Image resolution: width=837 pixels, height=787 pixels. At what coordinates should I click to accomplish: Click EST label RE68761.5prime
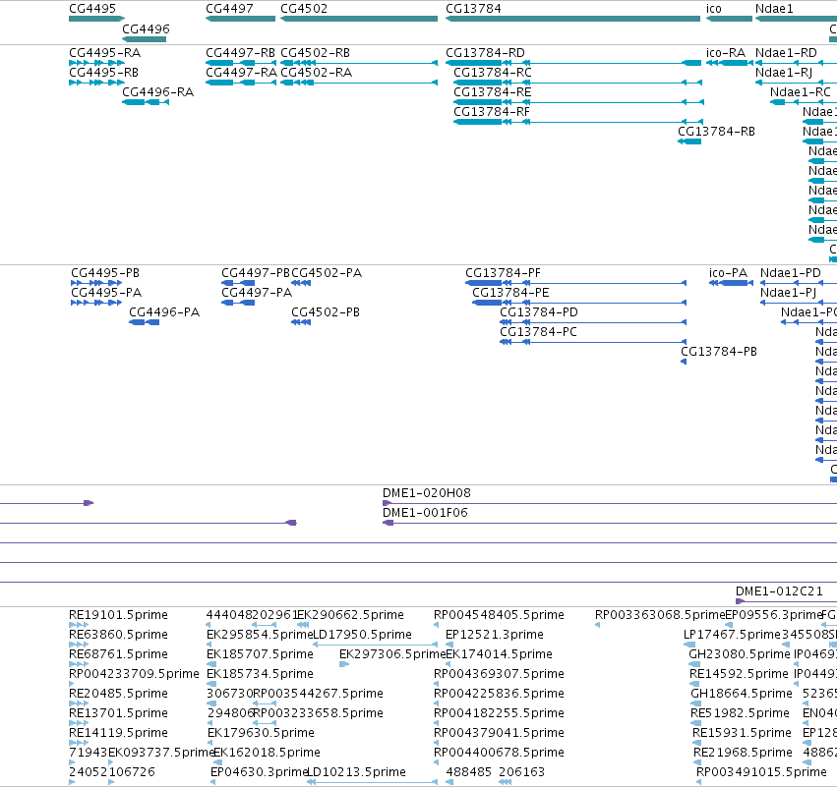click(x=118, y=653)
